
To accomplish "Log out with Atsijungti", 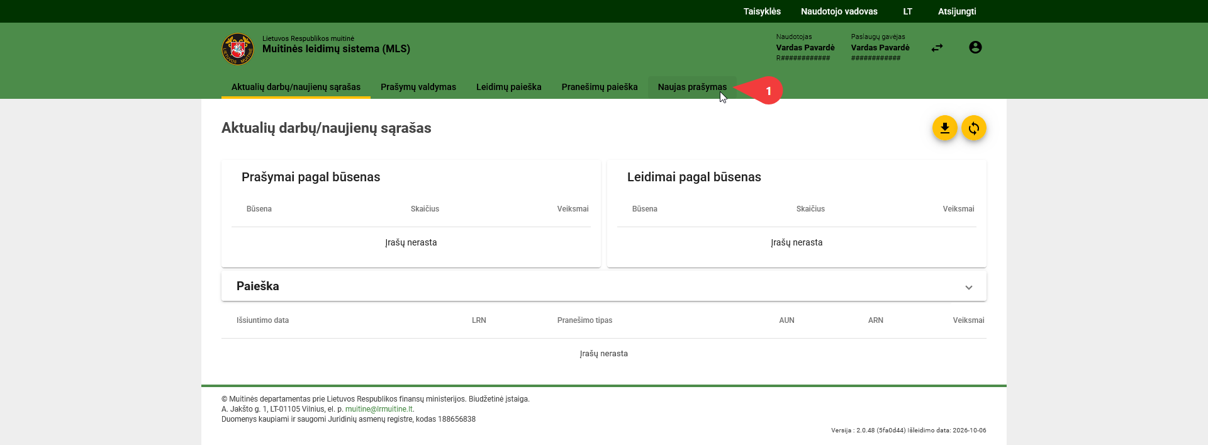I will click(957, 11).
